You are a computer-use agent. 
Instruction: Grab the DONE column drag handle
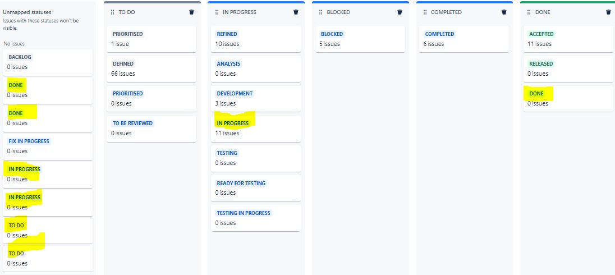tap(529, 12)
